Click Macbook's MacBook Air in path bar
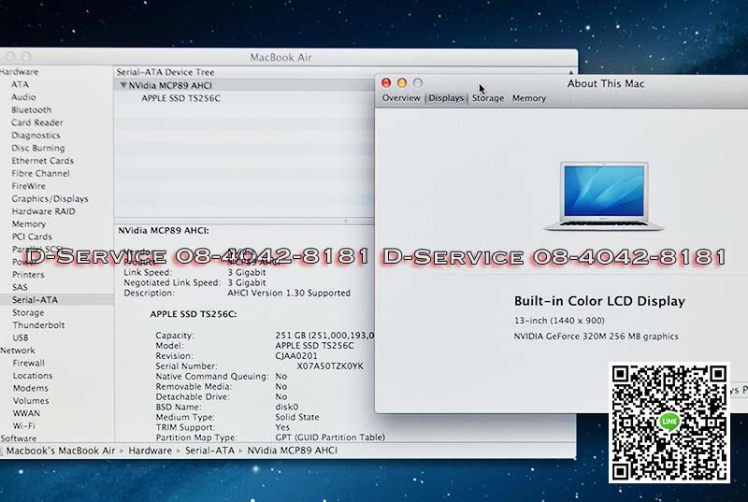 click(x=61, y=451)
